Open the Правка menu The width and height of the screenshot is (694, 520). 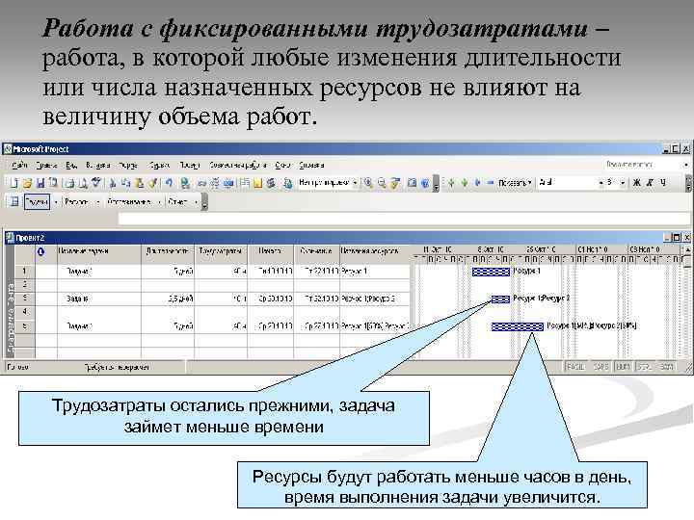pos(46,165)
